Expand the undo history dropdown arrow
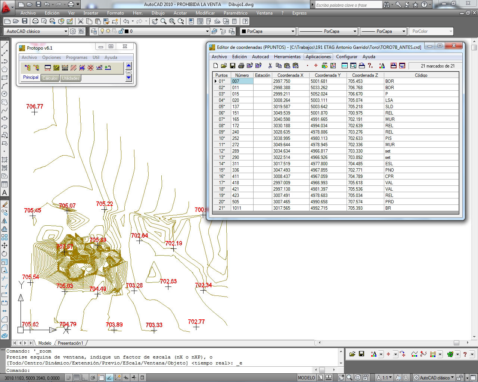The width and height of the screenshot is (478, 382). 133,21
